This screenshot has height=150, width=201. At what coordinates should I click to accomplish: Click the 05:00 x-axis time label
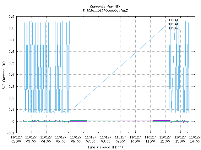pyautogui.click(x=61, y=141)
